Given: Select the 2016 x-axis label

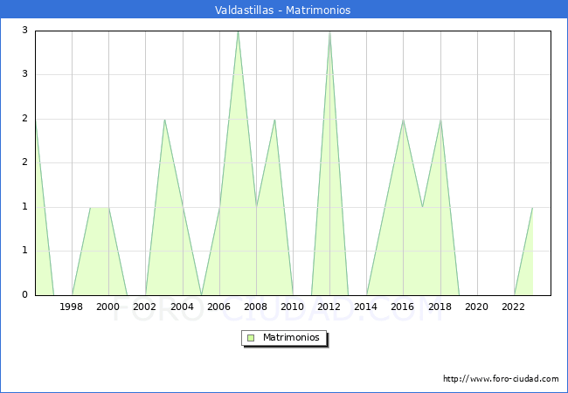Looking at the screenshot, I should pos(403,307).
